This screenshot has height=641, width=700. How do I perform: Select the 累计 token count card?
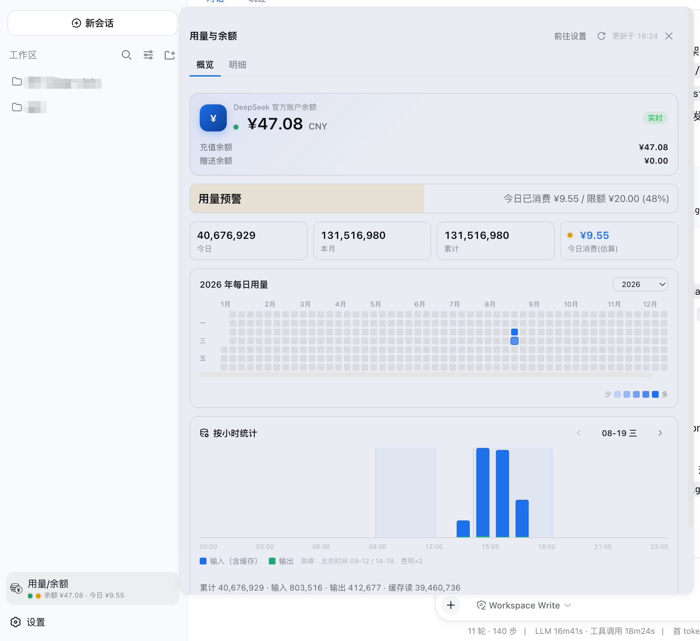coord(496,241)
